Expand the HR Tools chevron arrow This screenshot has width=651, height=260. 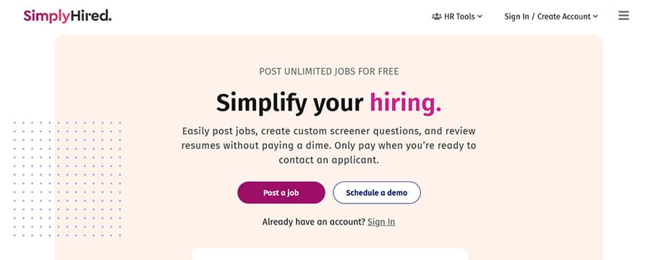click(480, 17)
